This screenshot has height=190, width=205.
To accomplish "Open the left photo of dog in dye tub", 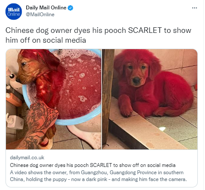I will click(54, 99).
